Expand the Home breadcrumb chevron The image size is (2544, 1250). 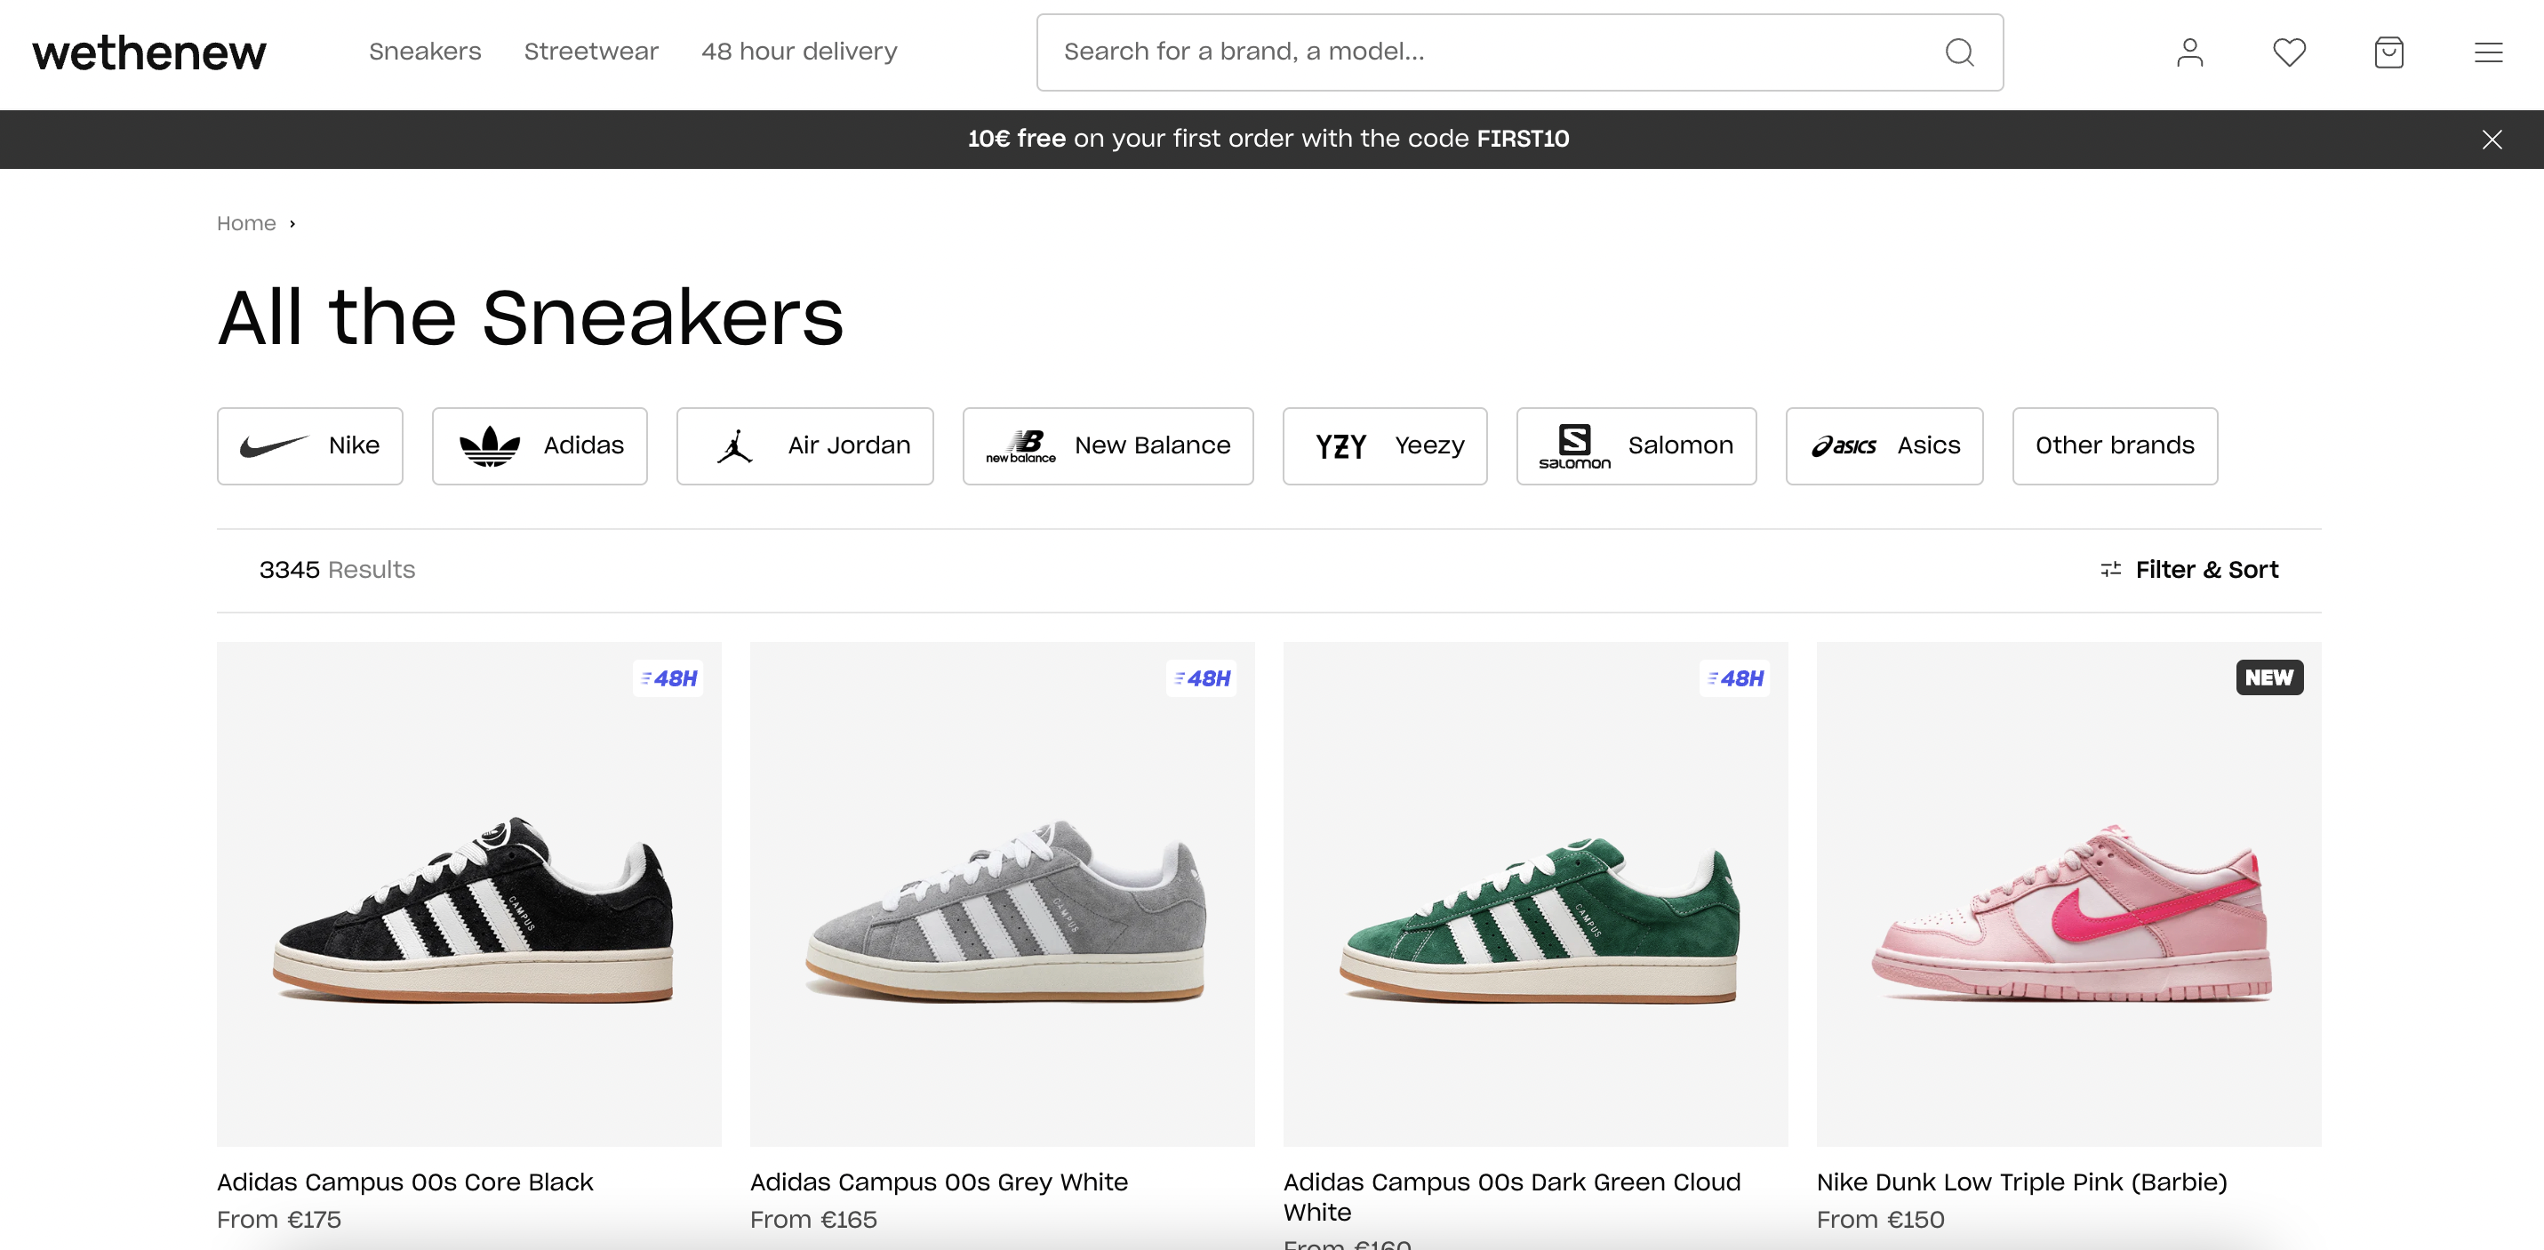click(x=292, y=224)
